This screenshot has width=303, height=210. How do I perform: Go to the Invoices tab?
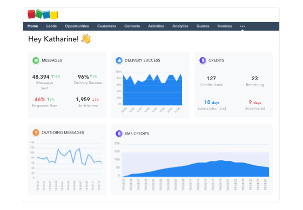pos(225,26)
